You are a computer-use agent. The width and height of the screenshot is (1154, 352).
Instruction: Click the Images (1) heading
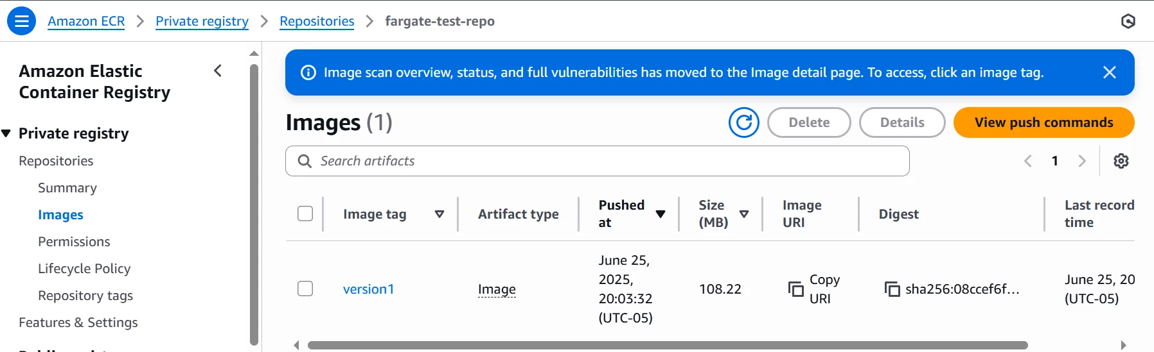339,122
